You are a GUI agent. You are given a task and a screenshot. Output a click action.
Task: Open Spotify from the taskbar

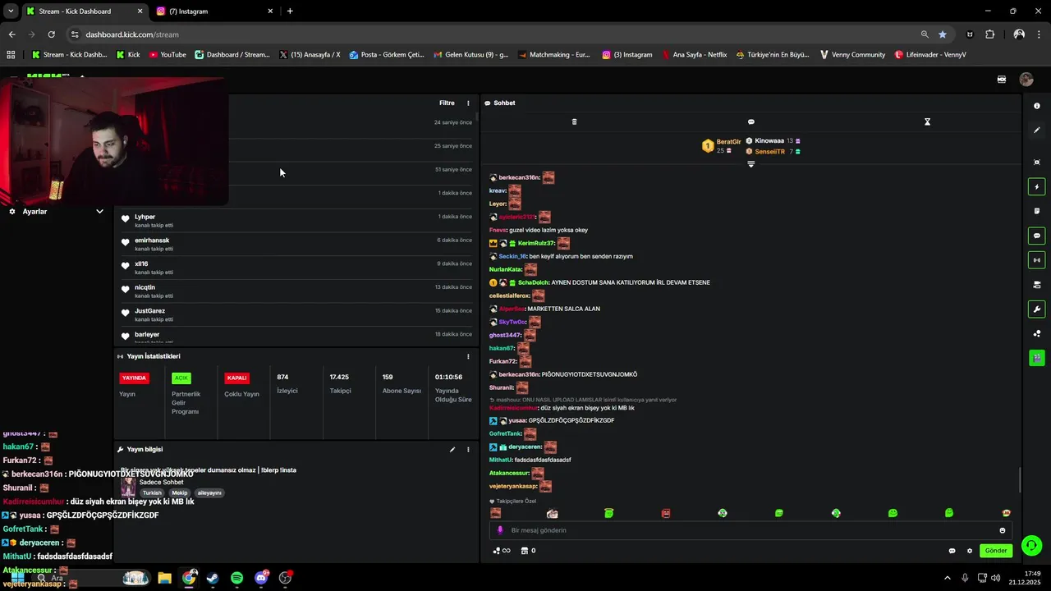click(236, 578)
